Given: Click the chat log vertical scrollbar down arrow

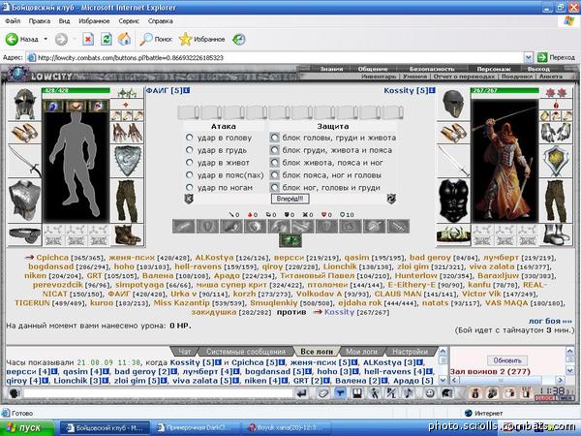Looking at the screenshot, I should pyautogui.click(x=443, y=380).
